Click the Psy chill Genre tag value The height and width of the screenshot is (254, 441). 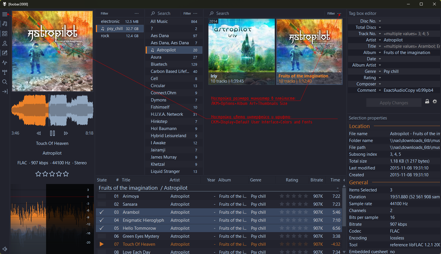tap(391, 71)
